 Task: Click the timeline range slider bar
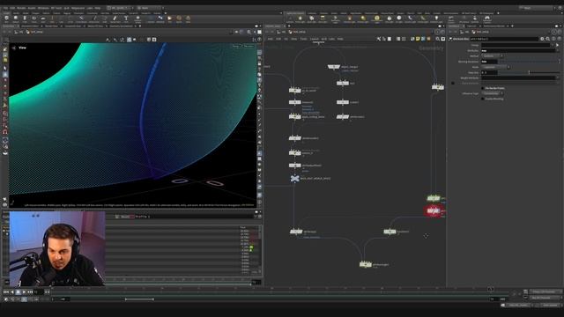139,299
